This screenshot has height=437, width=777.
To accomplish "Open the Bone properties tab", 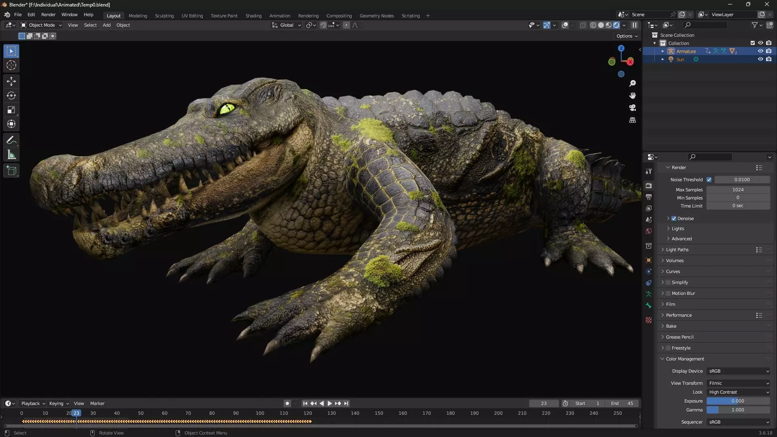I will click(649, 305).
